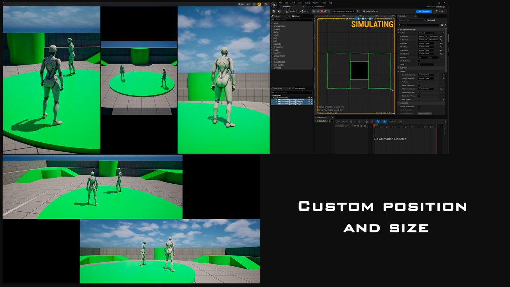
Task: Expand the USER CREATED palette category
Action: point(272,65)
